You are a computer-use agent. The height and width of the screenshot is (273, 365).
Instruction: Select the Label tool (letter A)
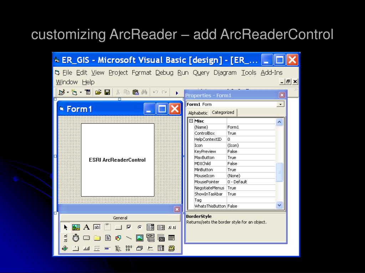86,227
